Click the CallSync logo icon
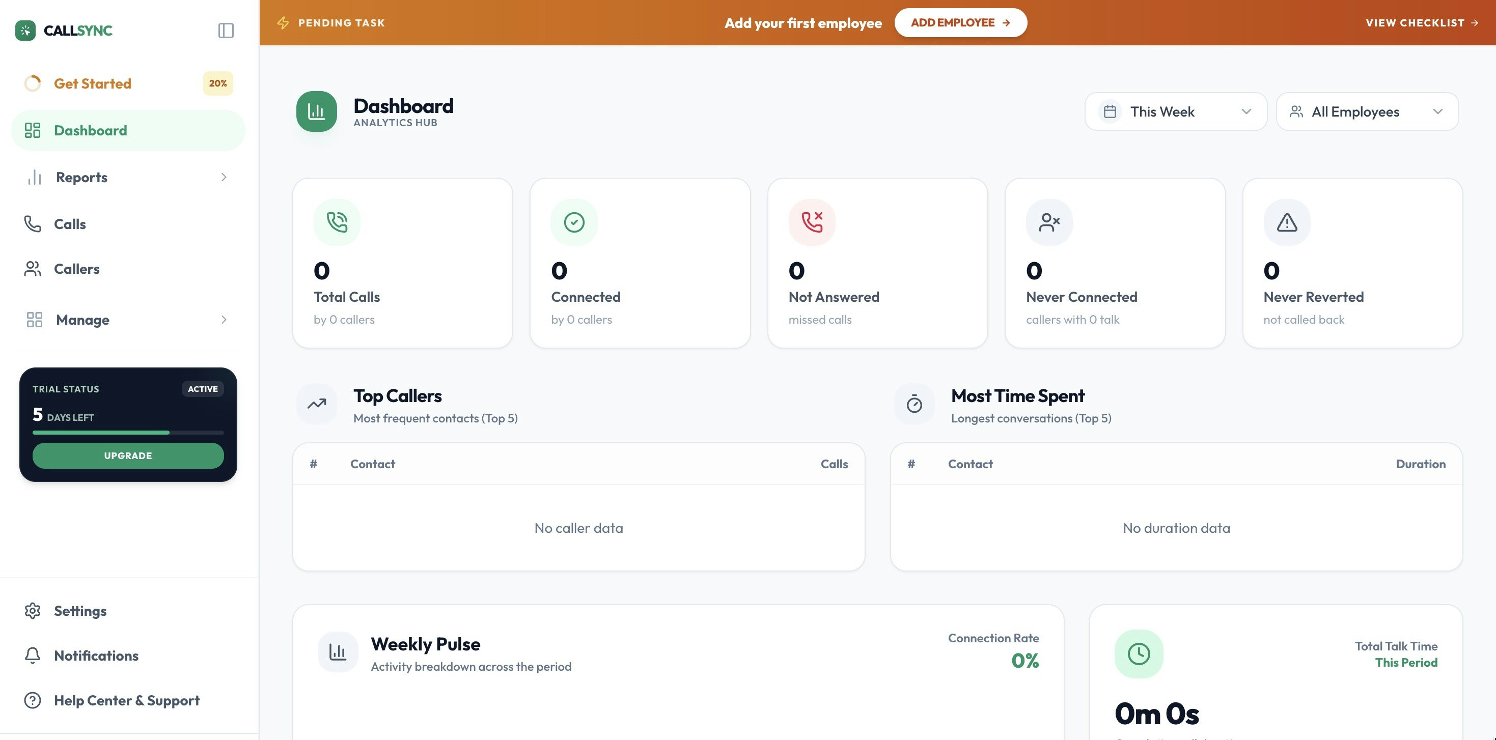This screenshot has width=1496, height=740. tap(26, 30)
